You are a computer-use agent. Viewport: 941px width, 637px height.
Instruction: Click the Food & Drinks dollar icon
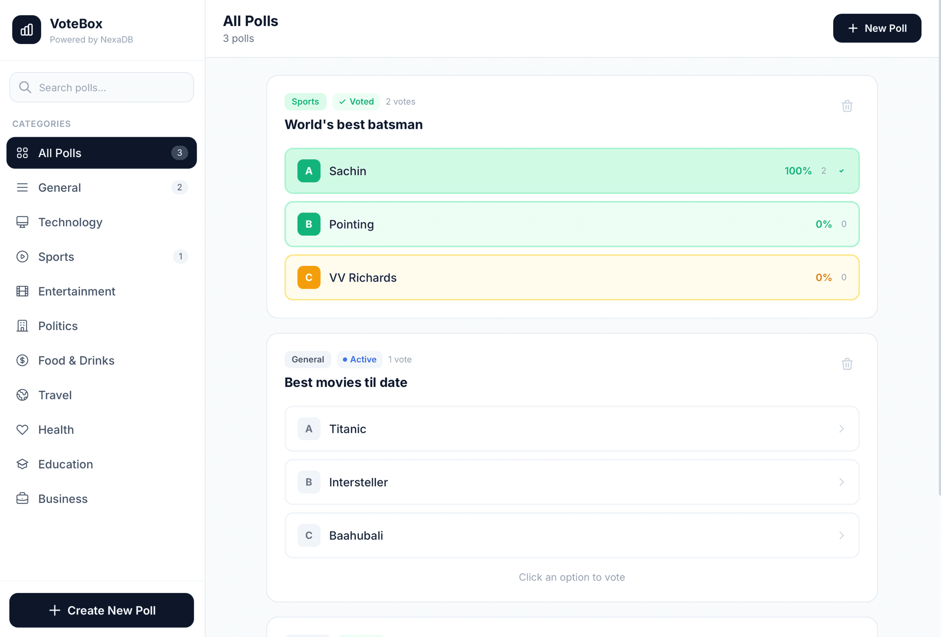[23, 360]
